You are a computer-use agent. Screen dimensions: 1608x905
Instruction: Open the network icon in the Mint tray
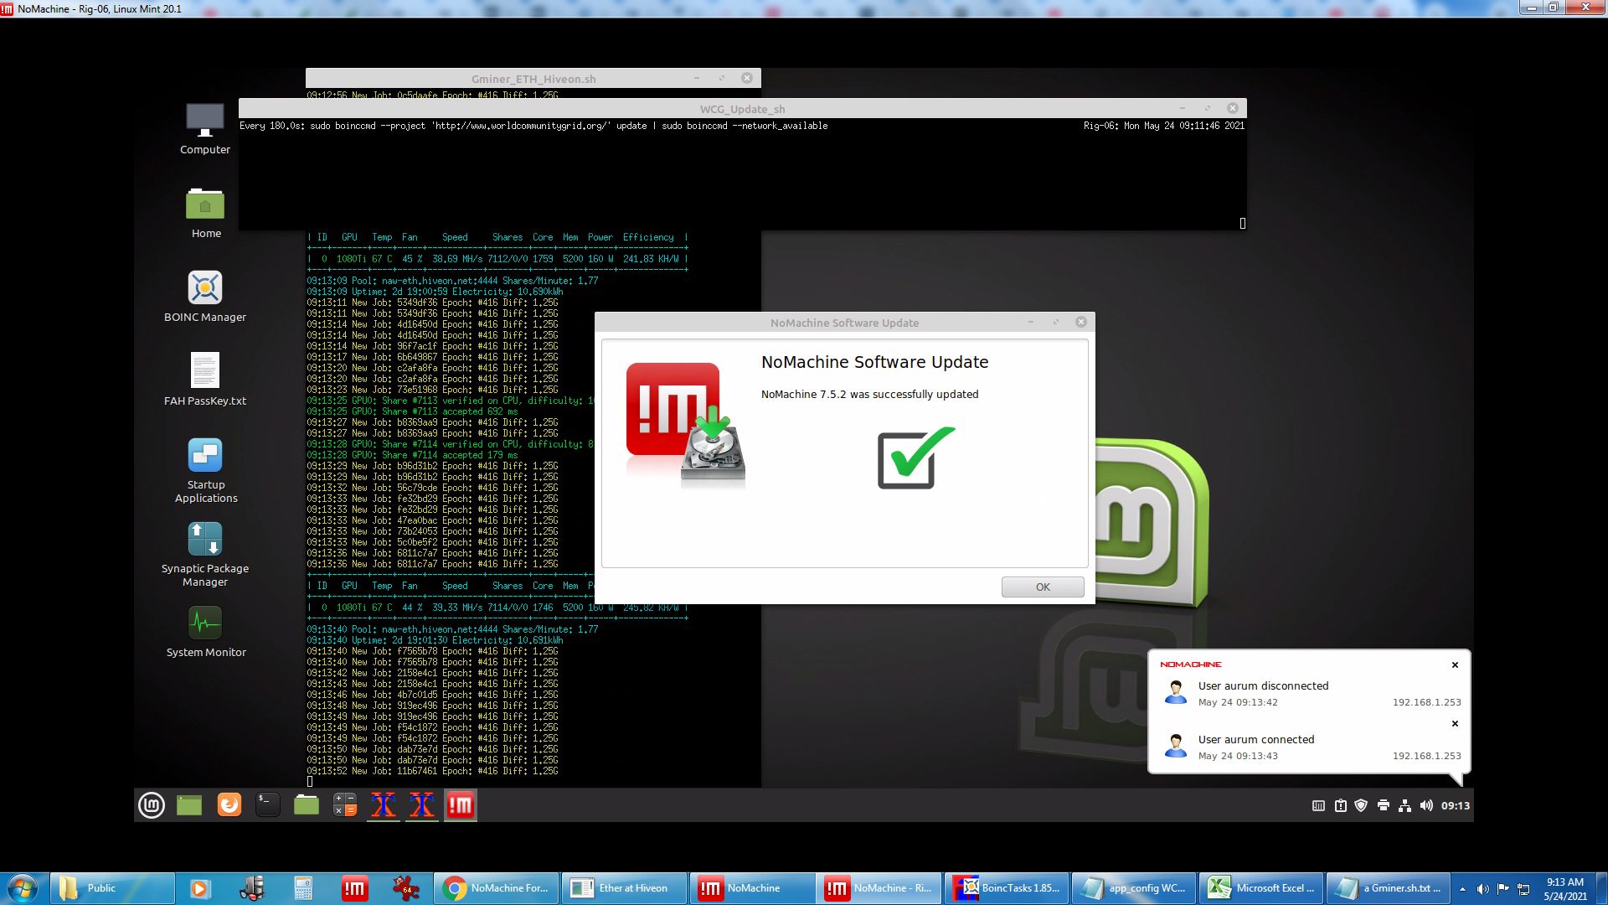[1404, 805]
